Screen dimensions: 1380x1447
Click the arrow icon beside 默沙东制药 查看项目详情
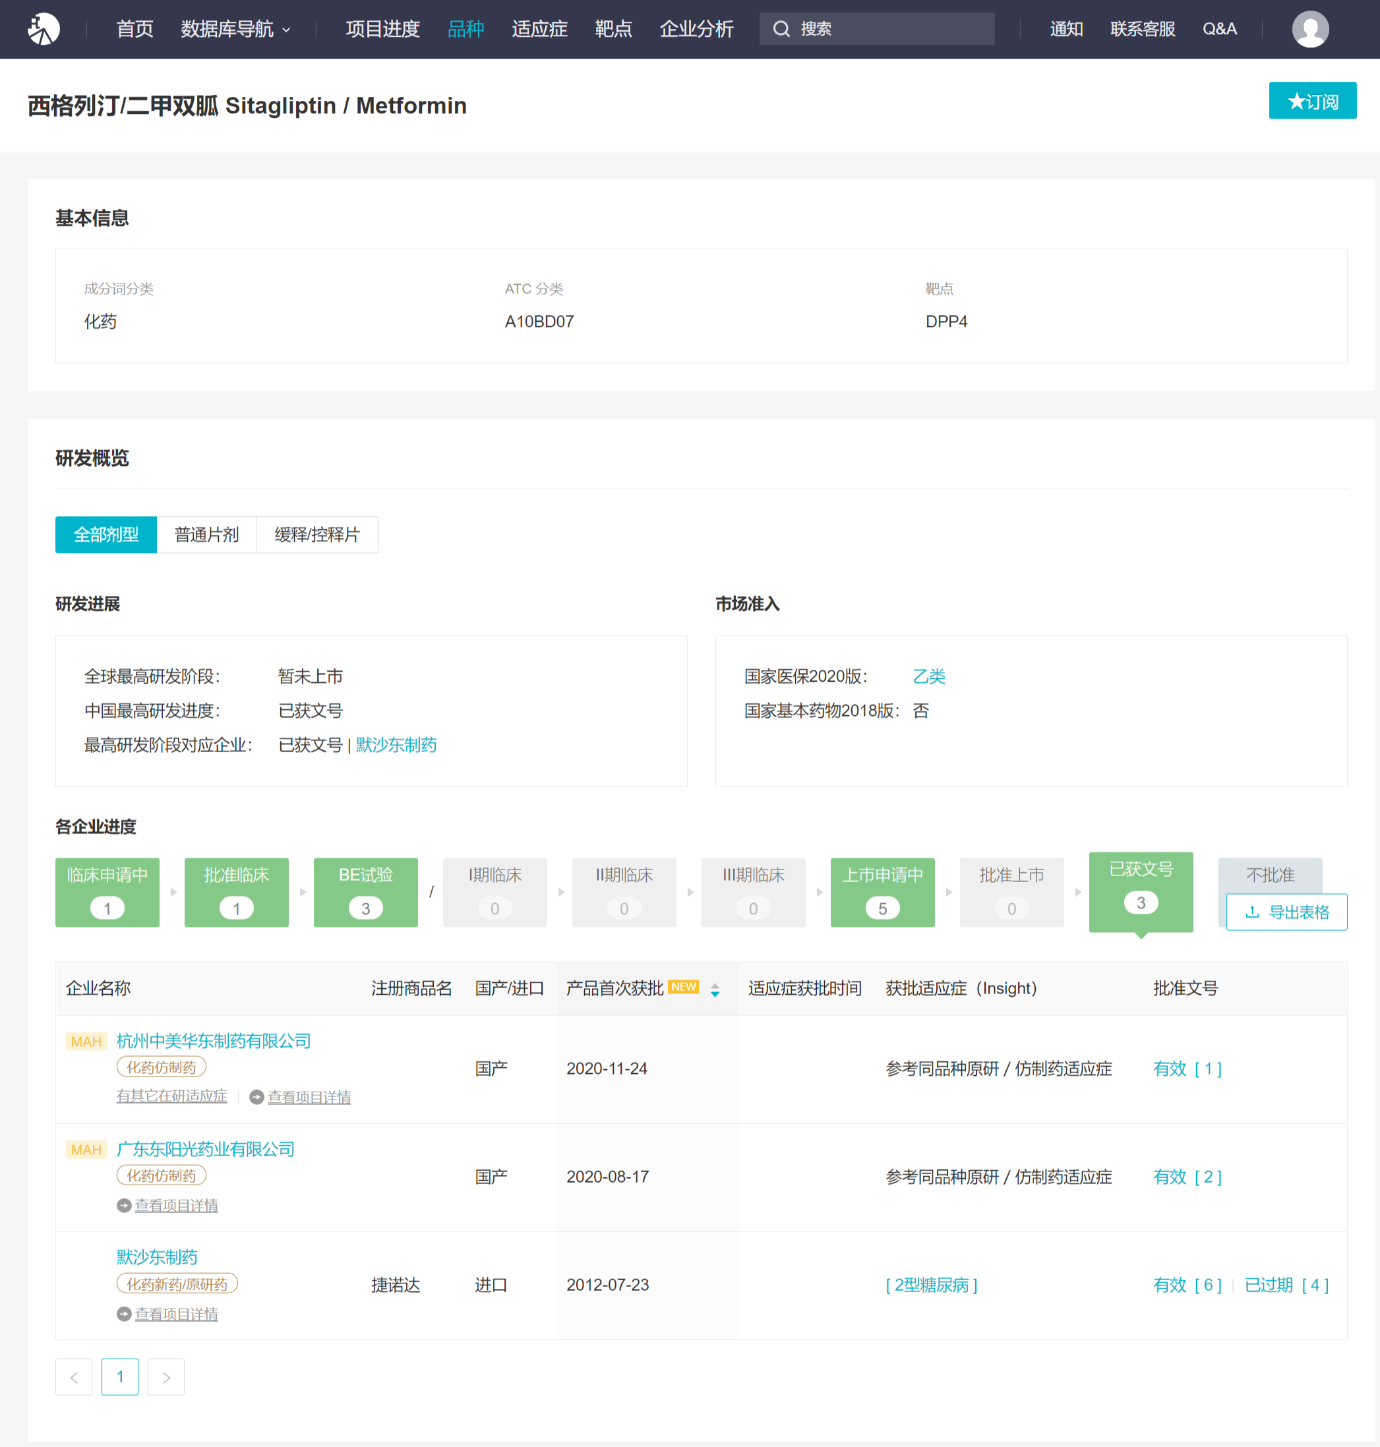pyautogui.click(x=123, y=1313)
